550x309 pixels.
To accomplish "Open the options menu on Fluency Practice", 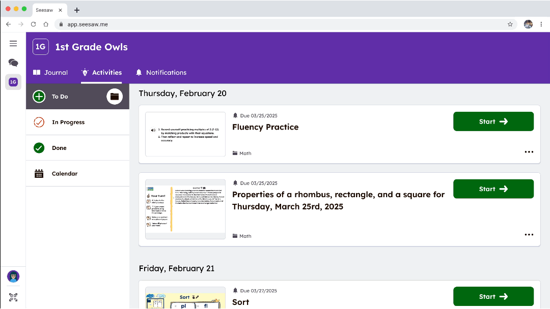I will point(529,151).
